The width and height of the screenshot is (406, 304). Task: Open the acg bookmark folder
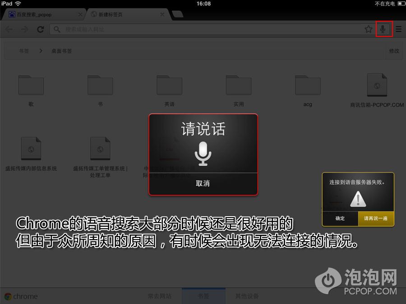308,86
